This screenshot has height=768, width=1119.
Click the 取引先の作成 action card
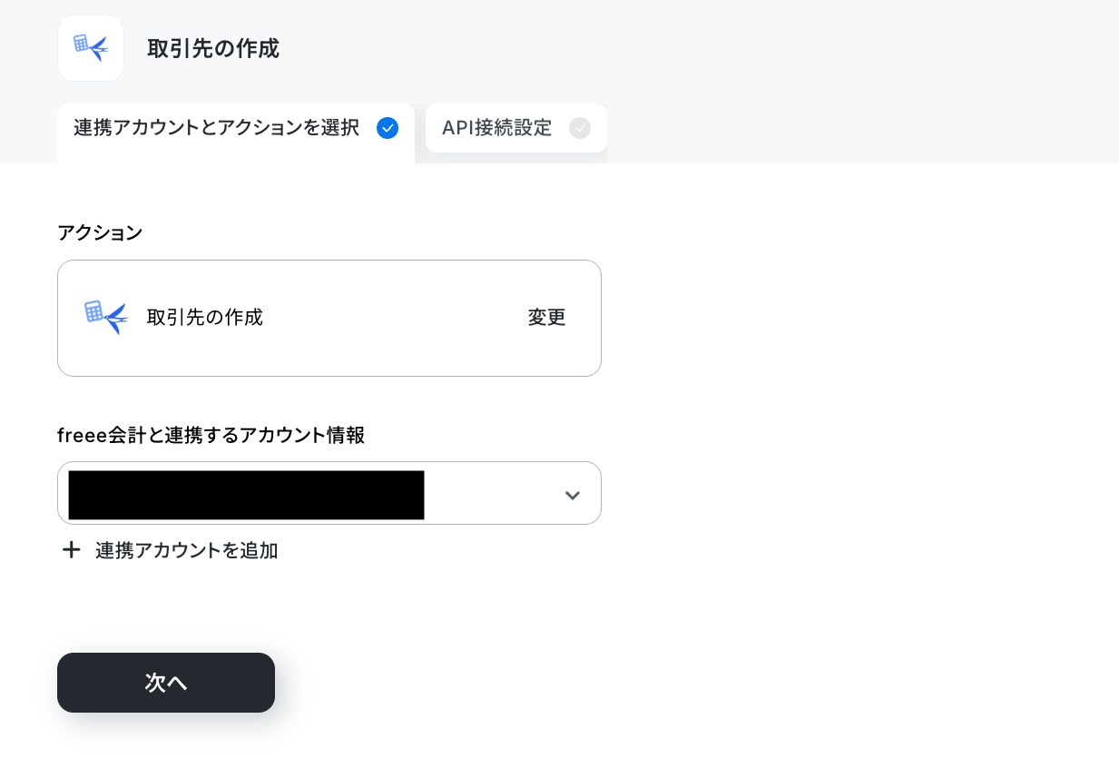[329, 318]
